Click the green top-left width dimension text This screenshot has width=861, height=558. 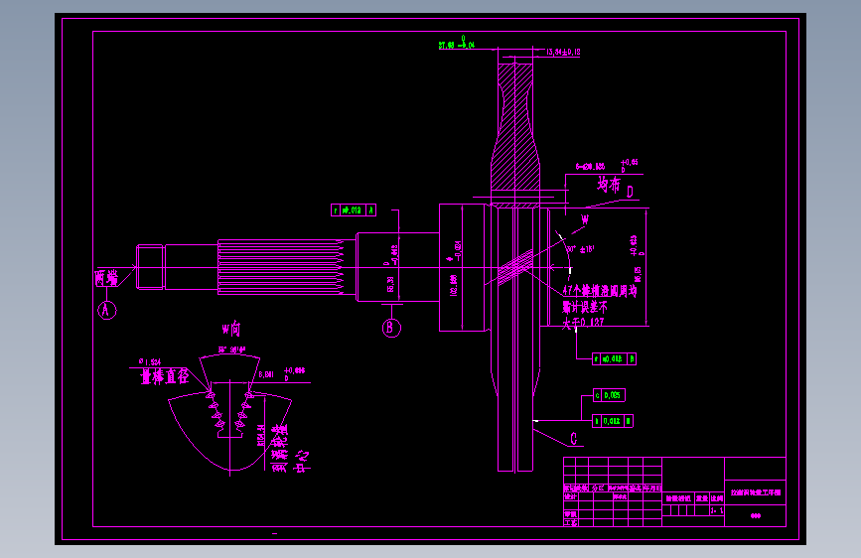pos(456,44)
